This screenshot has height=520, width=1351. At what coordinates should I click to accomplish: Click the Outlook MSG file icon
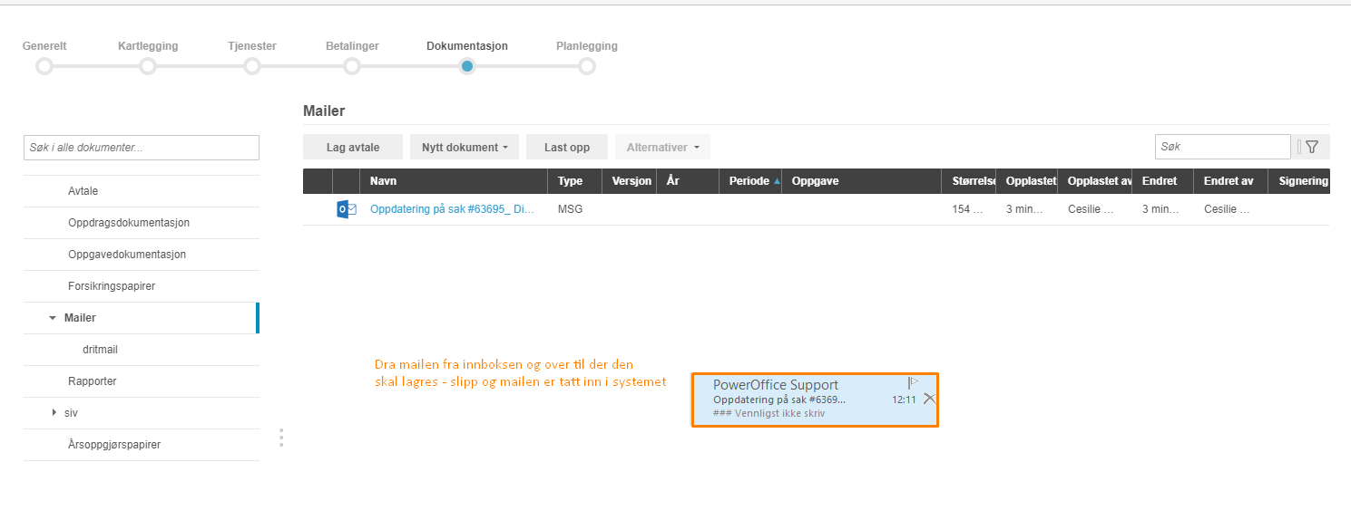(x=347, y=209)
